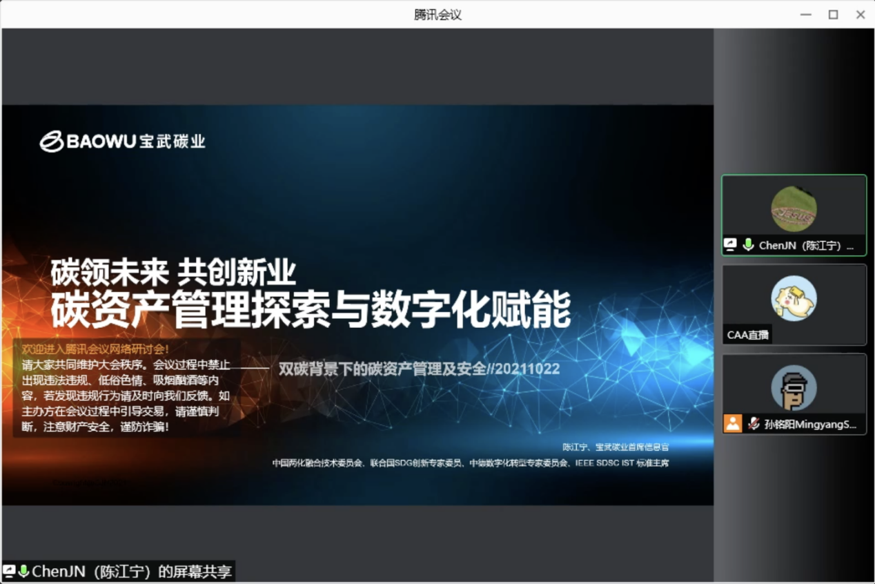Click the BAOWU 宝武碳业 logo on the slide
875x584 pixels.
[123, 142]
